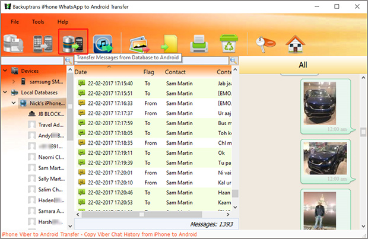Expand the samsung SM device node
The image size is (368, 239).
coord(14,82)
